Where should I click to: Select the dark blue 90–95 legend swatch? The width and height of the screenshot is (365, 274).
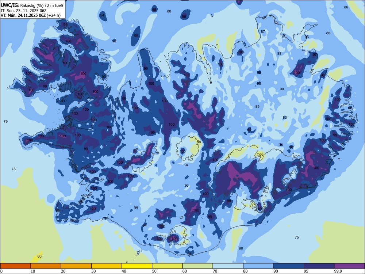tap(289, 266)
